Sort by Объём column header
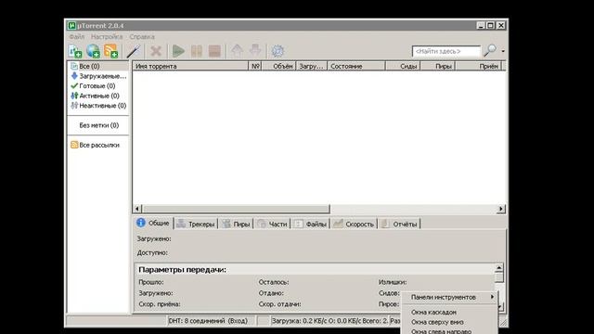Screen dimensions: 594x334 [x=278, y=66]
